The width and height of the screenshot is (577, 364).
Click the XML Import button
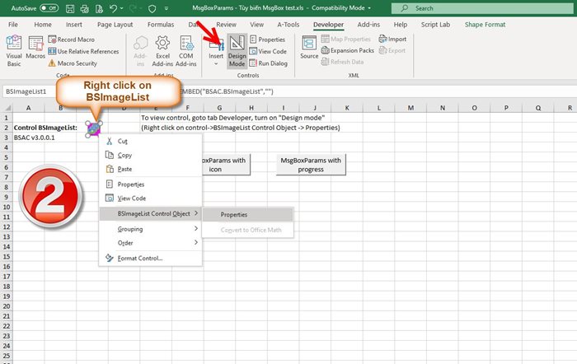pyautogui.click(x=392, y=39)
